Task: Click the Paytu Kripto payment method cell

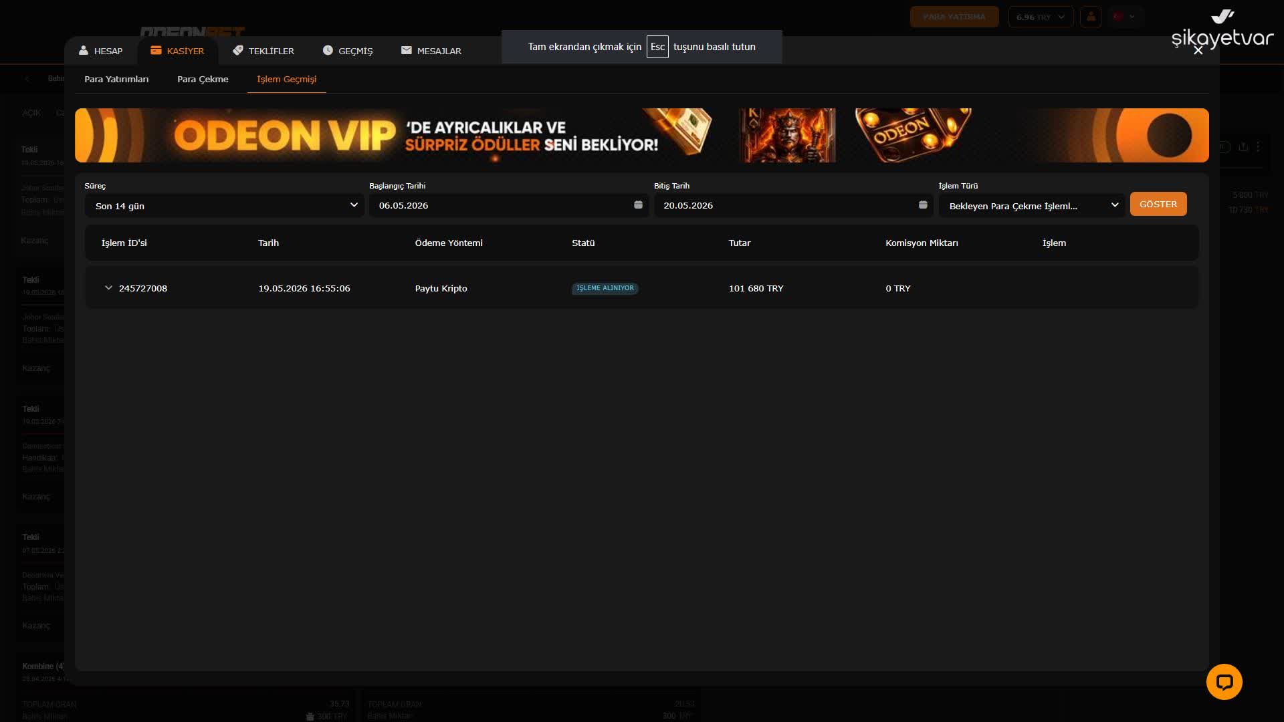Action: click(x=441, y=288)
